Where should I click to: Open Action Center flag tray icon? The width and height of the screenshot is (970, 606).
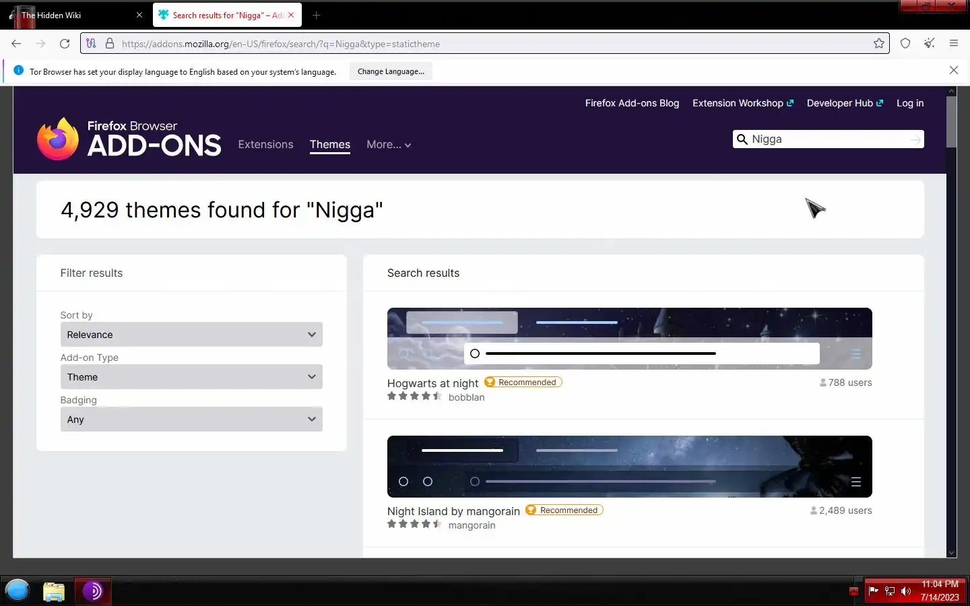(x=874, y=591)
